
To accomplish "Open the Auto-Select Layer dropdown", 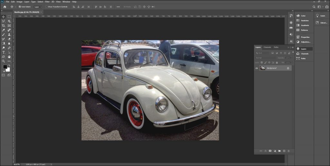I will coord(38,7).
